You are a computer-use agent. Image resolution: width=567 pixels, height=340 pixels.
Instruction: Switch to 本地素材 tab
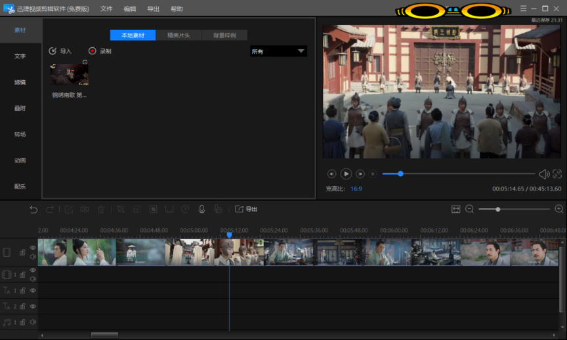click(133, 35)
